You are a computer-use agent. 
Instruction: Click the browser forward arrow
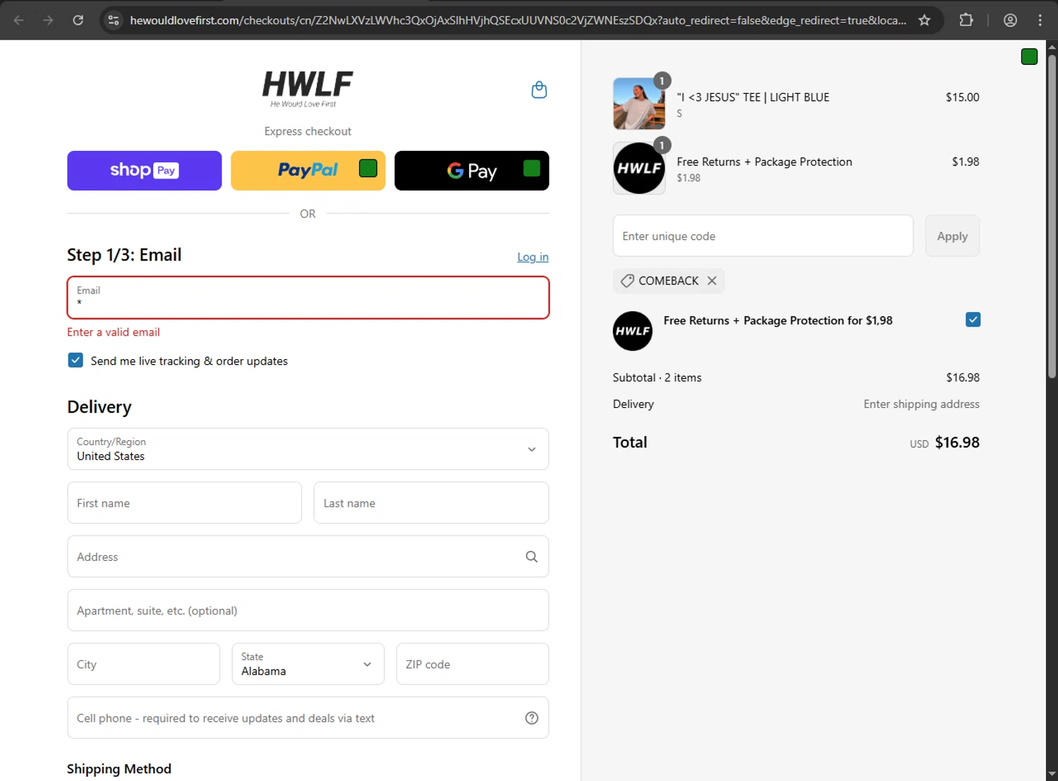pyautogui.click(x=48, y=20)
